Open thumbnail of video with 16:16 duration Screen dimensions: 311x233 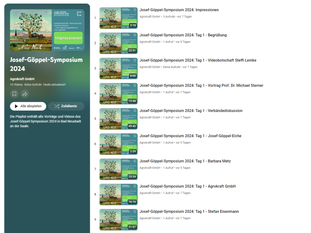119,194
